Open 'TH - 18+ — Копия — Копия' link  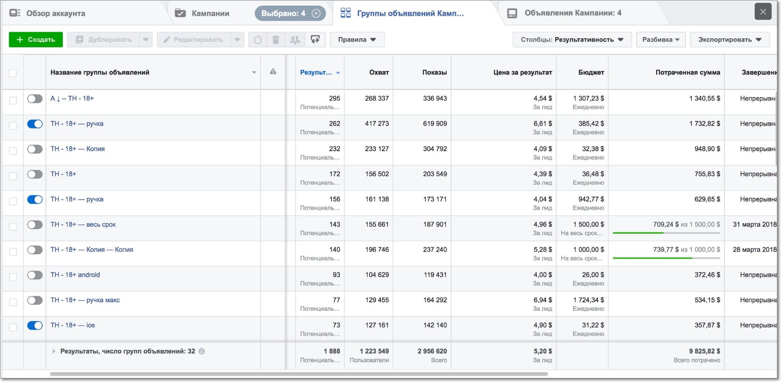point(92,250)
